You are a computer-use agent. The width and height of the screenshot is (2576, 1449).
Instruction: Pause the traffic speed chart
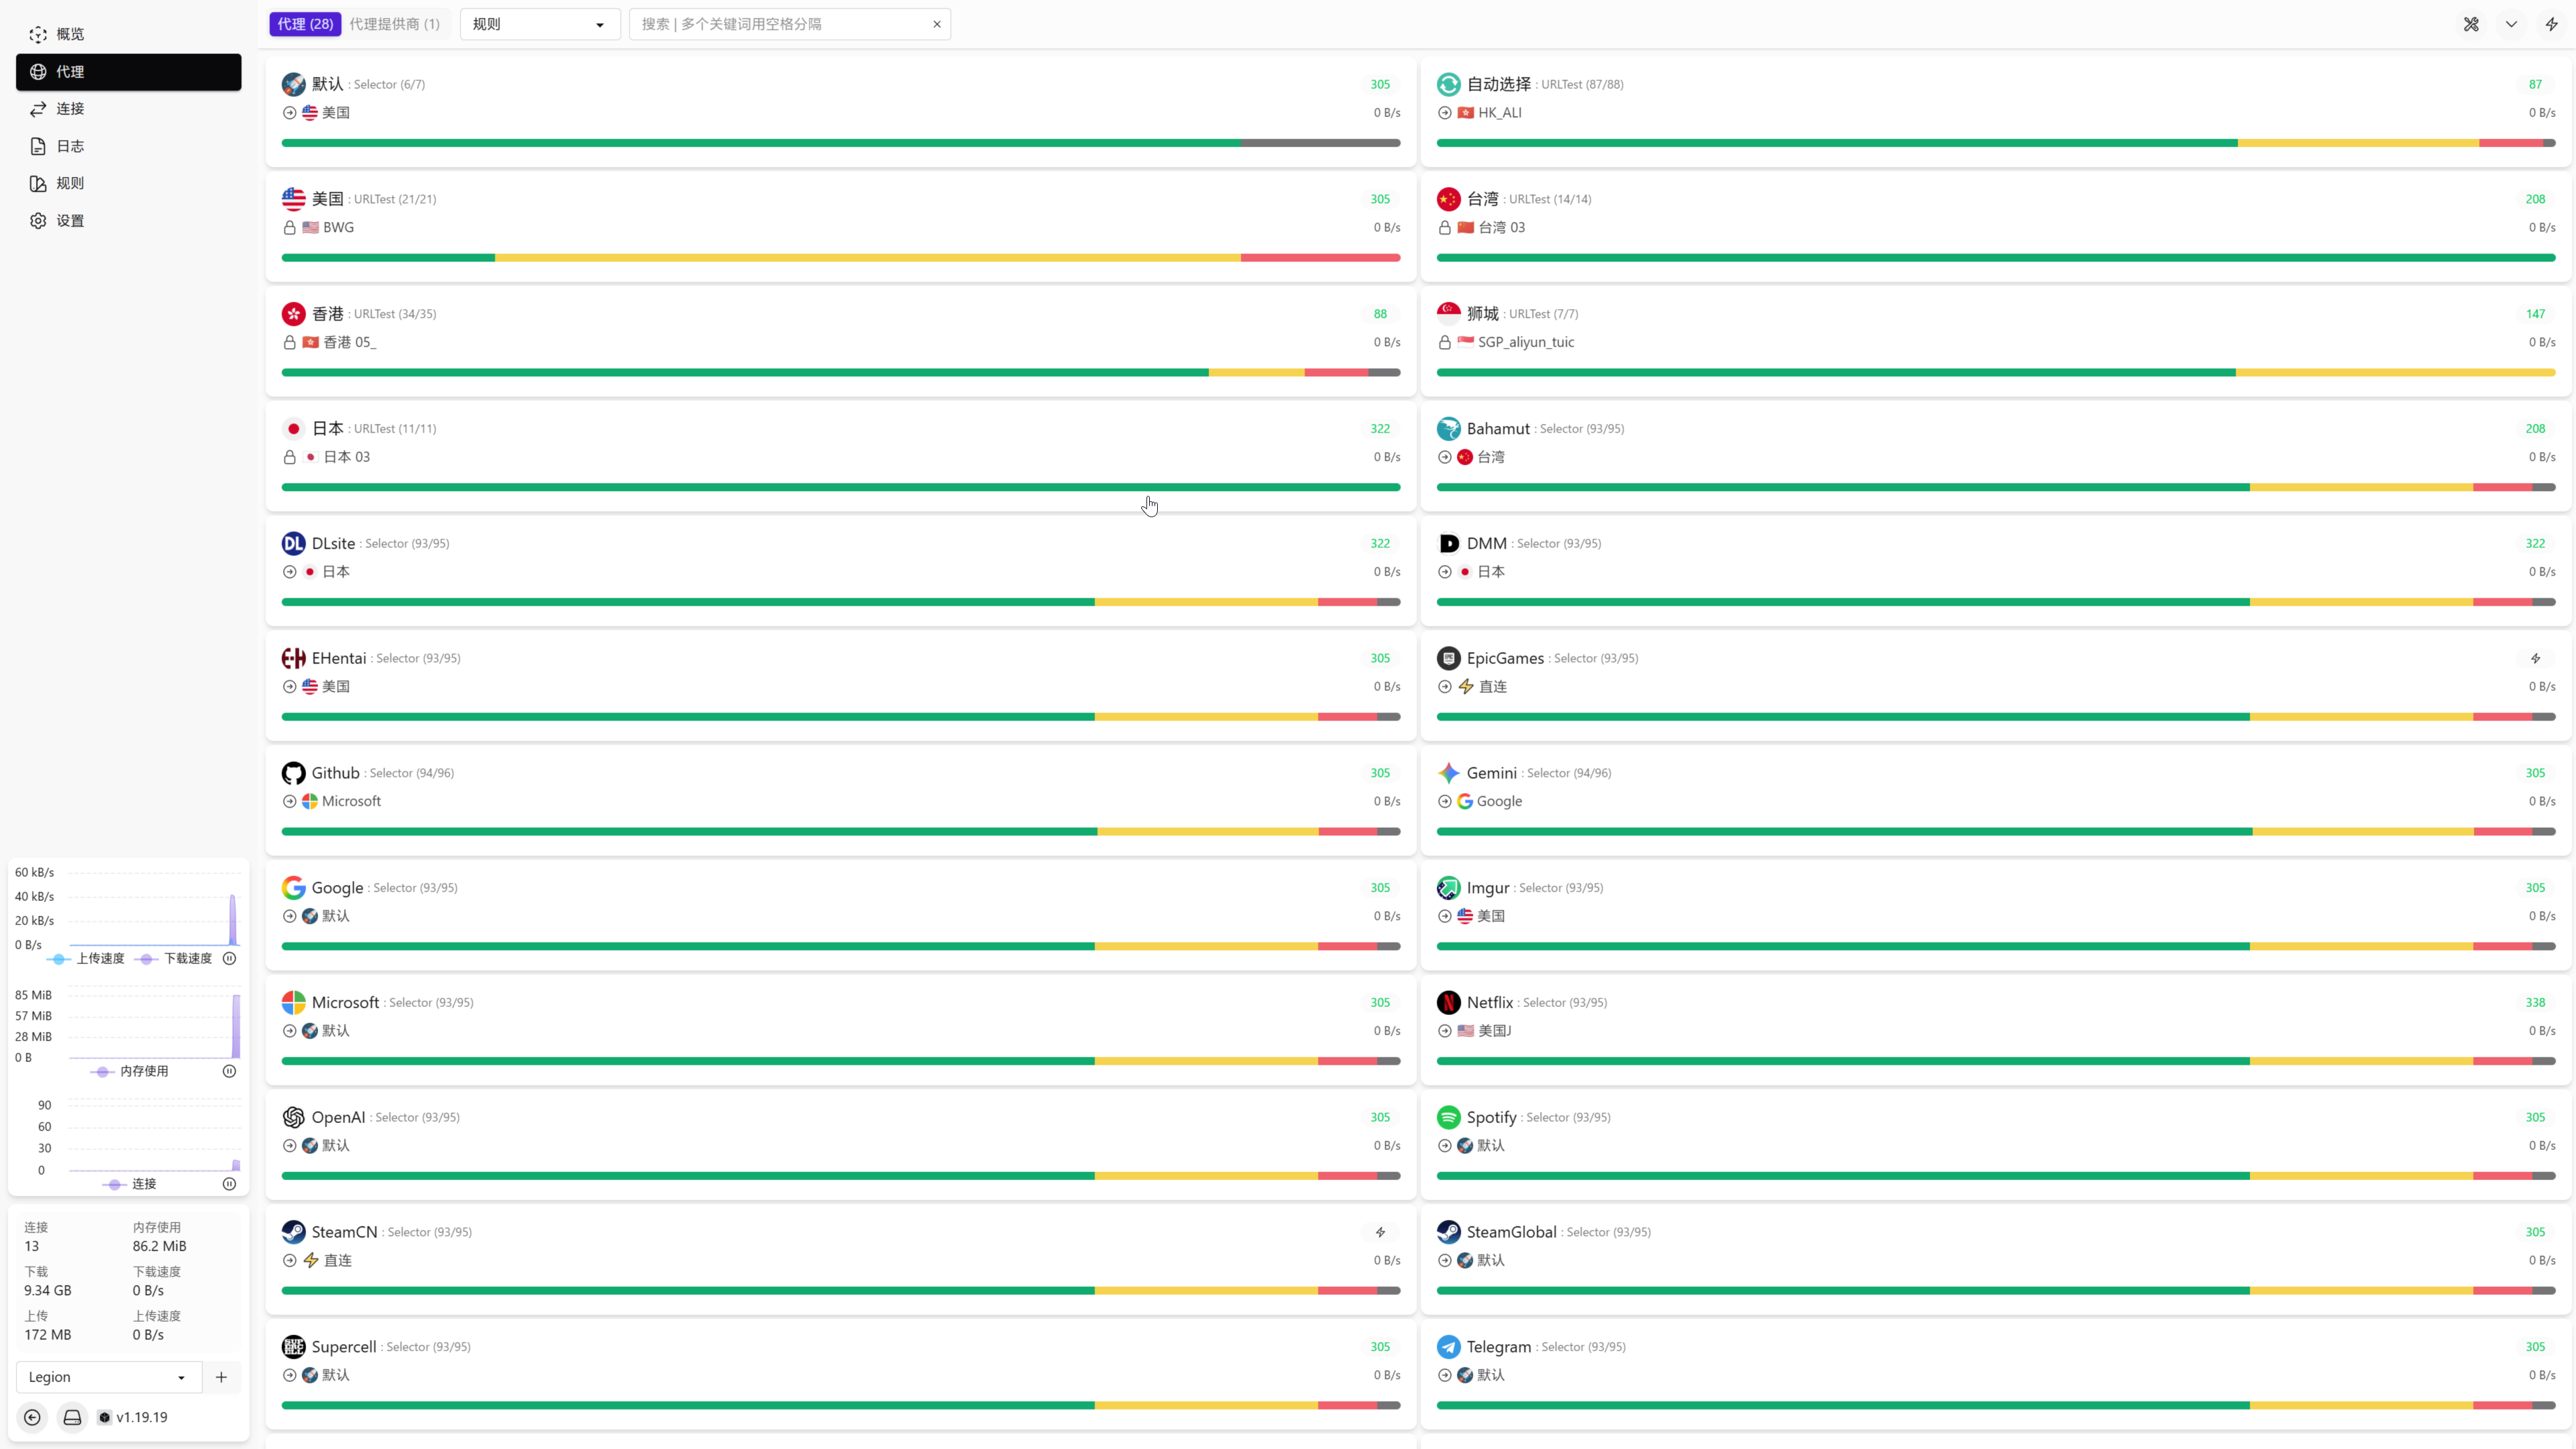[229, 958]
